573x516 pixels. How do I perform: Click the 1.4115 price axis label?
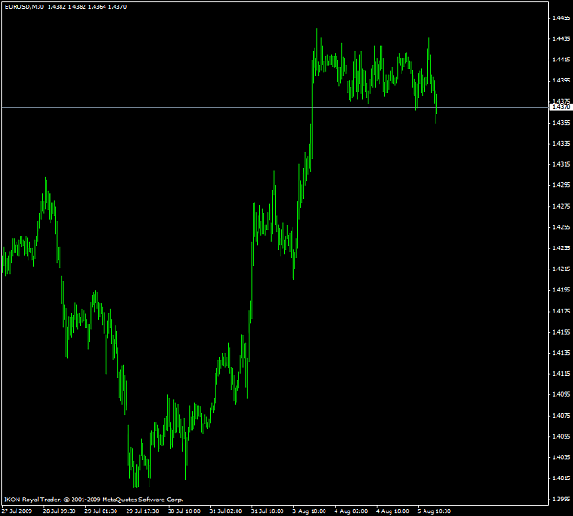[x=561, y=373]
